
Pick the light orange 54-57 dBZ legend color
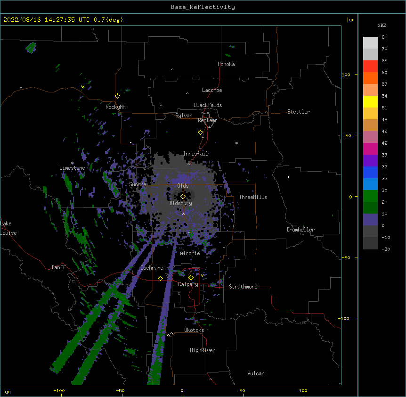click(x=370, y=90)
